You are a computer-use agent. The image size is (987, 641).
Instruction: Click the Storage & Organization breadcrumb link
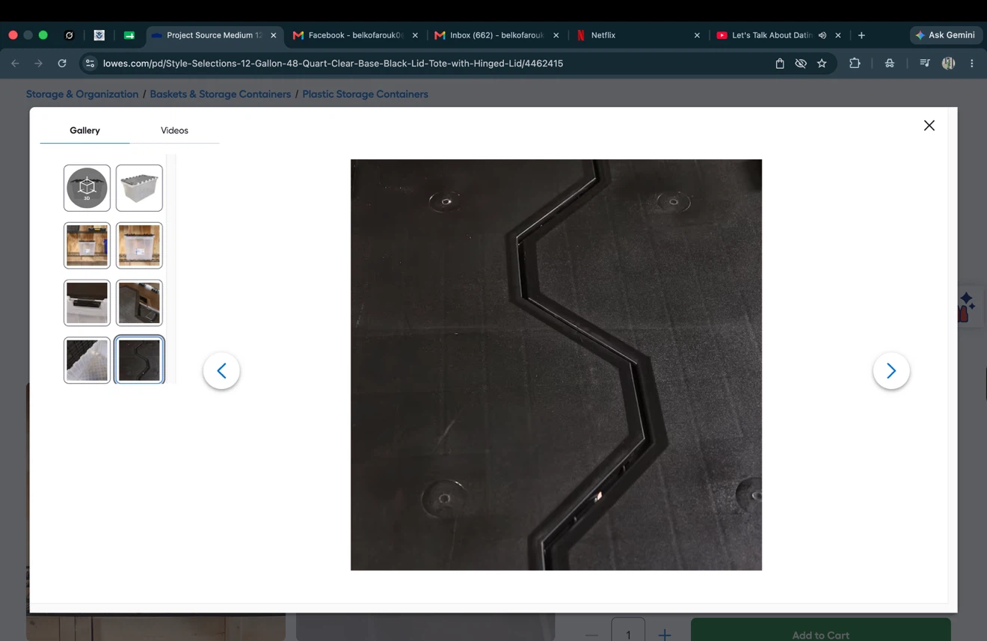click(82, 94)
